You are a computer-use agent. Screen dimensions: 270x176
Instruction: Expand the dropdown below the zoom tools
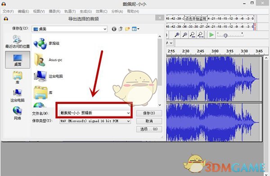click(171, 43)
